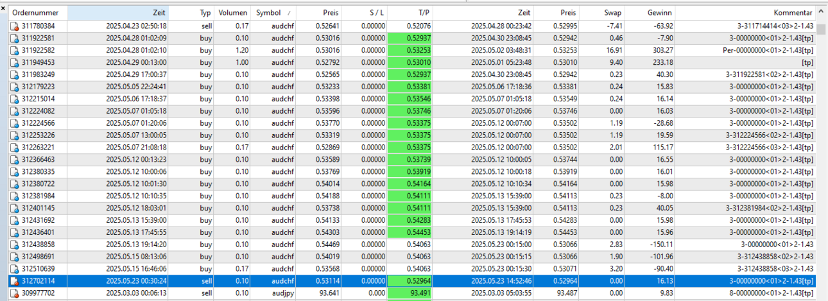The width and height of the screenshot is (828, 301).
Task: Click the order icon for 312253226
Action: tap(15, 135)
